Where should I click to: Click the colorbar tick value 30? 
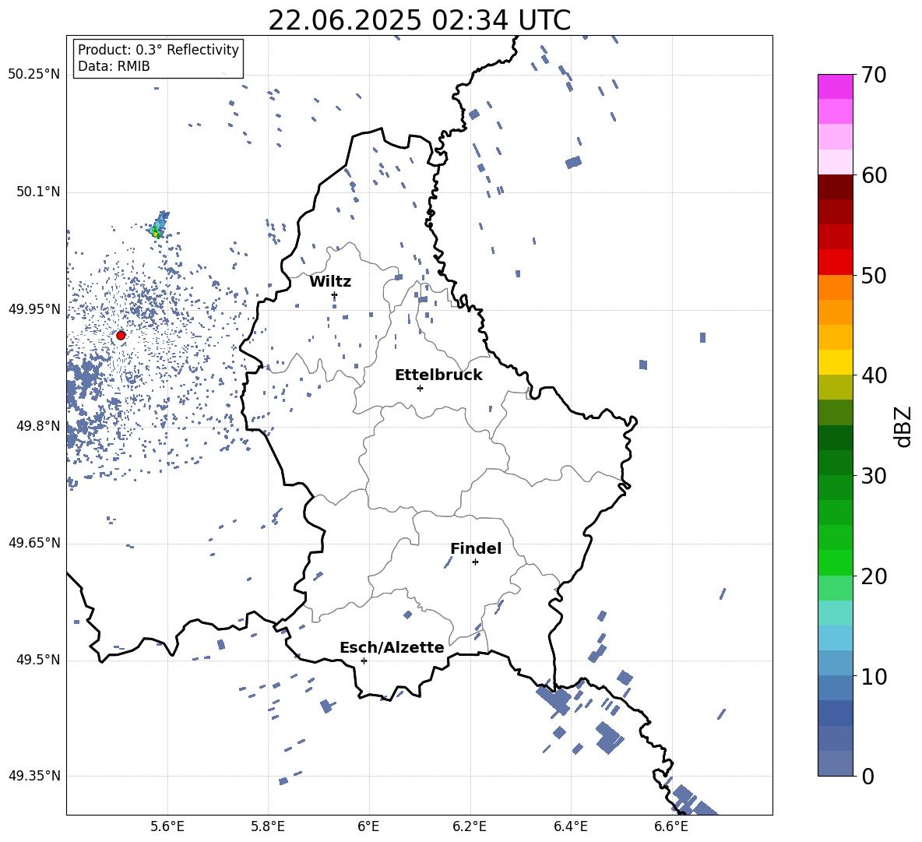(874, 475)
